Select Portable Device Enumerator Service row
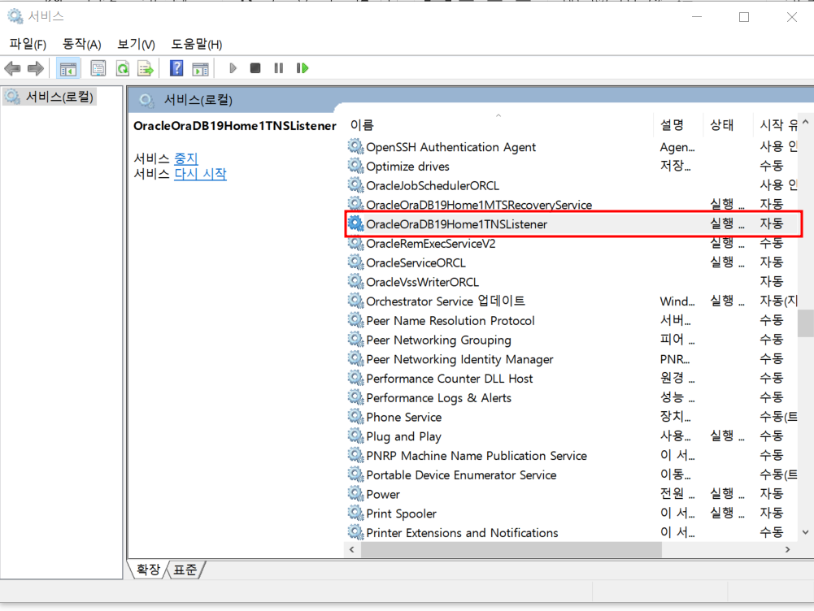 pos(572,474)
